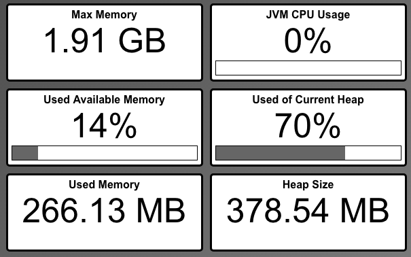411x257 pixels.
Task: Click the Used Available Memory title
Action: click(104, 100)
